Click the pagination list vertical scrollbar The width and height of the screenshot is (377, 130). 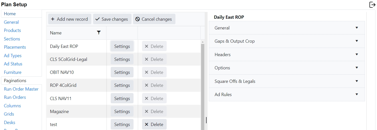(x=203, y=85)
